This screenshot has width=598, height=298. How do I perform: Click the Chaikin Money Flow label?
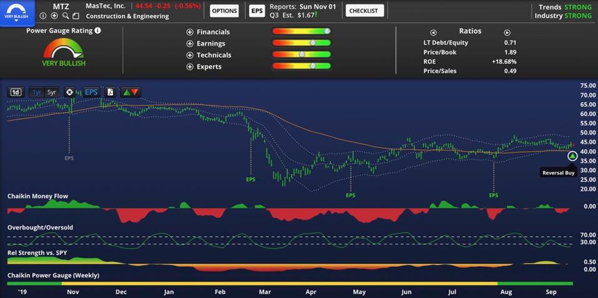point(37,196)
